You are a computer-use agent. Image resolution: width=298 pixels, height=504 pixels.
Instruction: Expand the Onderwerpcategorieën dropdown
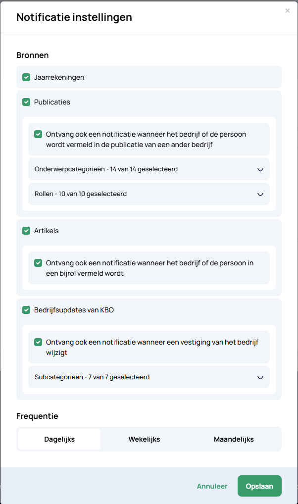149,169
